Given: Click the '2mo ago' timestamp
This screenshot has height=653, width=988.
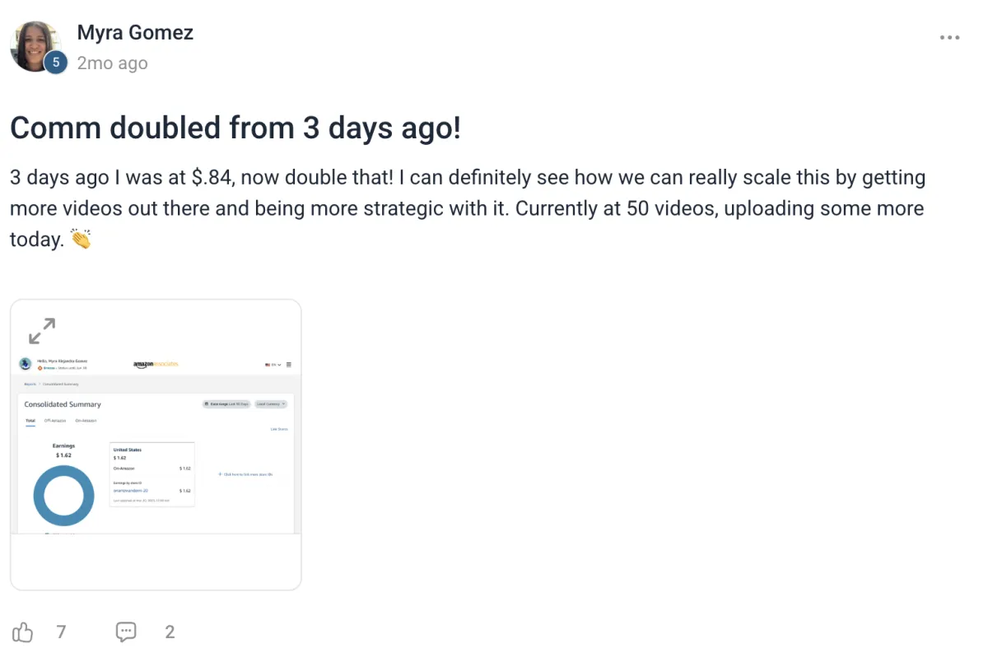Looking at the screenshot, I should tap(113, 63).
